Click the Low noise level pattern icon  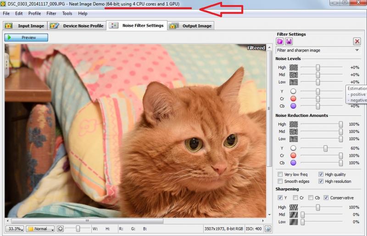point(294,82)
